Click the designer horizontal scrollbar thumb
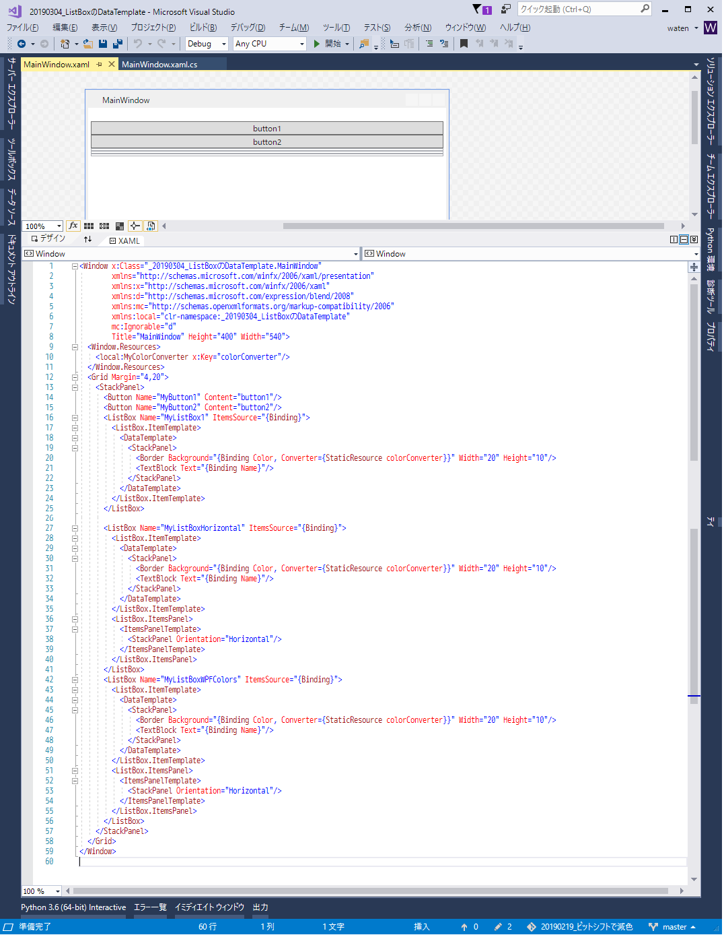The height and width of the screenshot is (935, 724). (x=473, y=226)
